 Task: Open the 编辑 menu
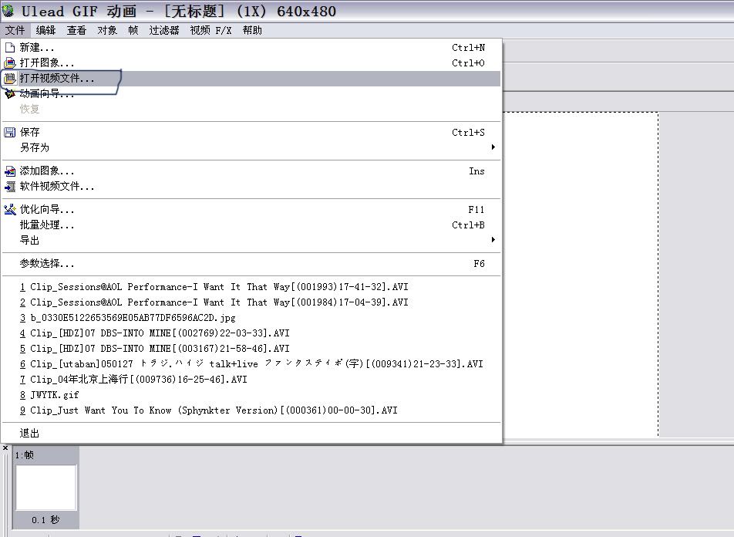pyautogui.click(x=45, y=30)
